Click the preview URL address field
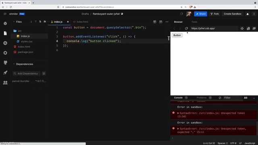 click(x=214, y=29)
